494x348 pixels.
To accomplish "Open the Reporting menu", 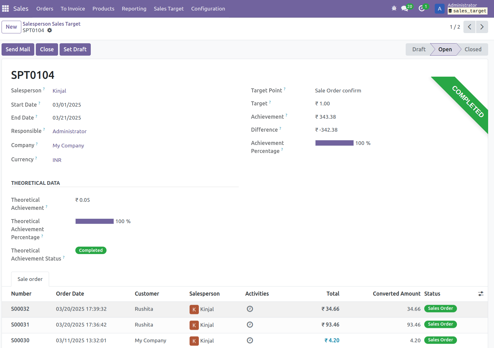I will click(134, 9).
